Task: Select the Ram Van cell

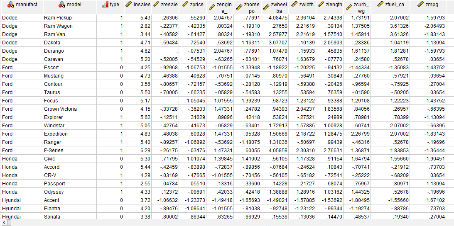Action: point(69,34)
